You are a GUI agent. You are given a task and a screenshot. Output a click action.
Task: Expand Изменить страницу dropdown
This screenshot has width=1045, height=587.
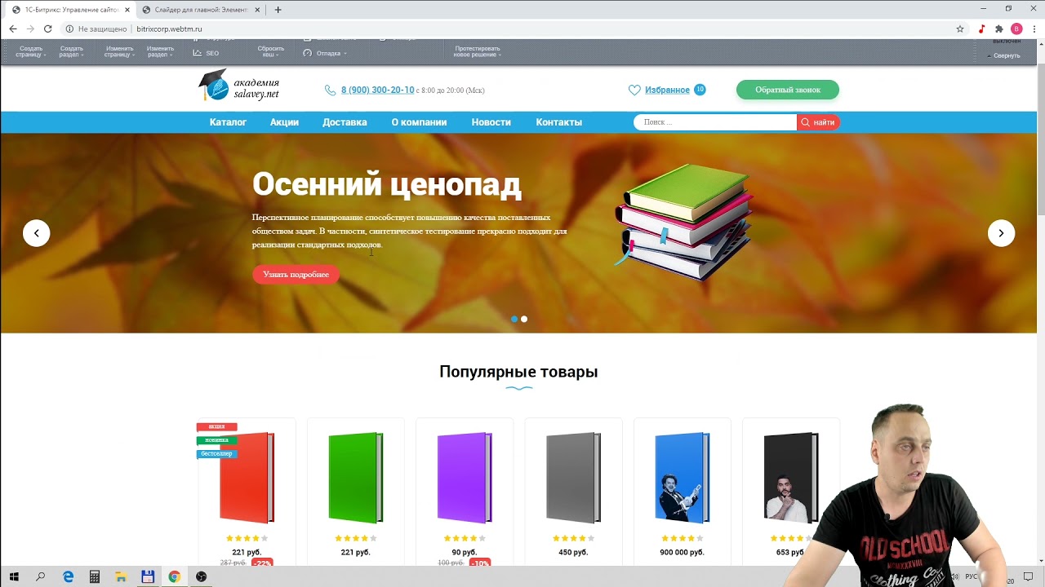119,51
